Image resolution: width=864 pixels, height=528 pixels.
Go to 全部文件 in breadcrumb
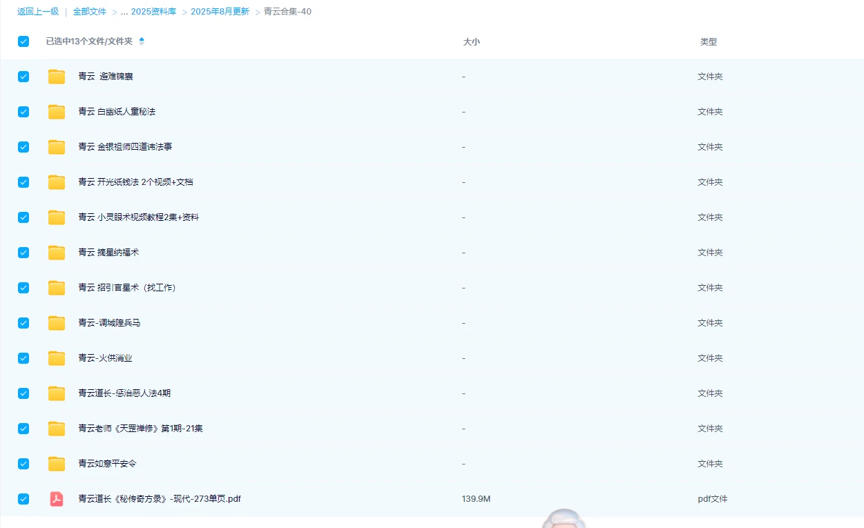click(x=90, y=12)
